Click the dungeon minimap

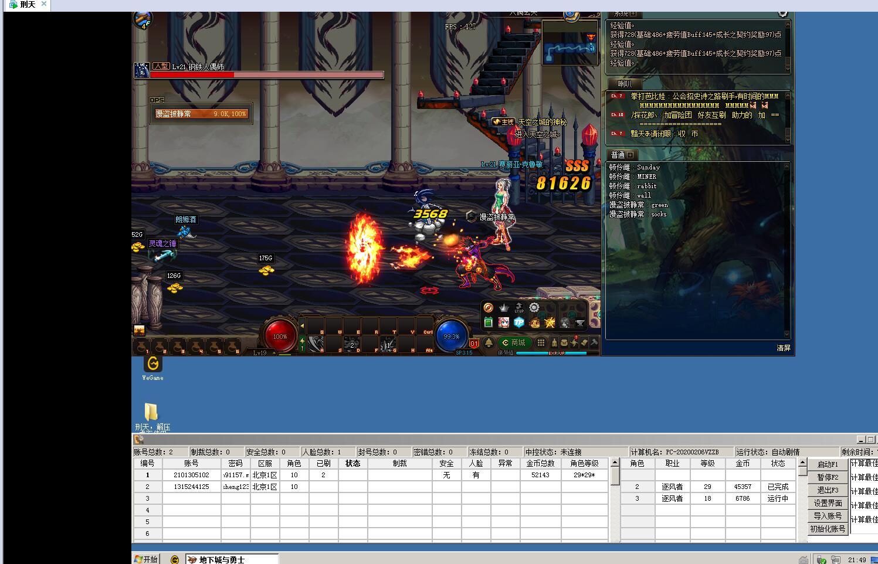point(569,42)
